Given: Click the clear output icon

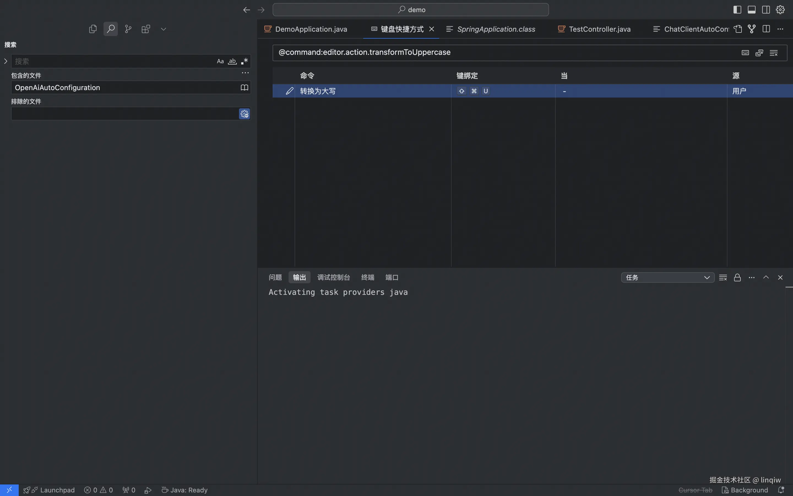Looking at the screenshot, I should coord(723,277).
